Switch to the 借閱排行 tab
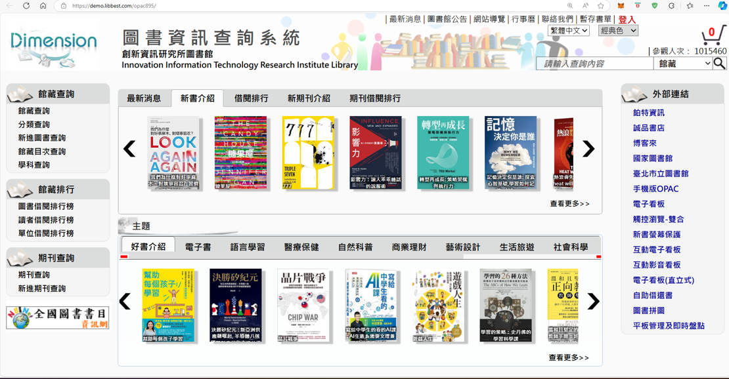The width and height of the screenshot is (729, 379). coord(251,98)
